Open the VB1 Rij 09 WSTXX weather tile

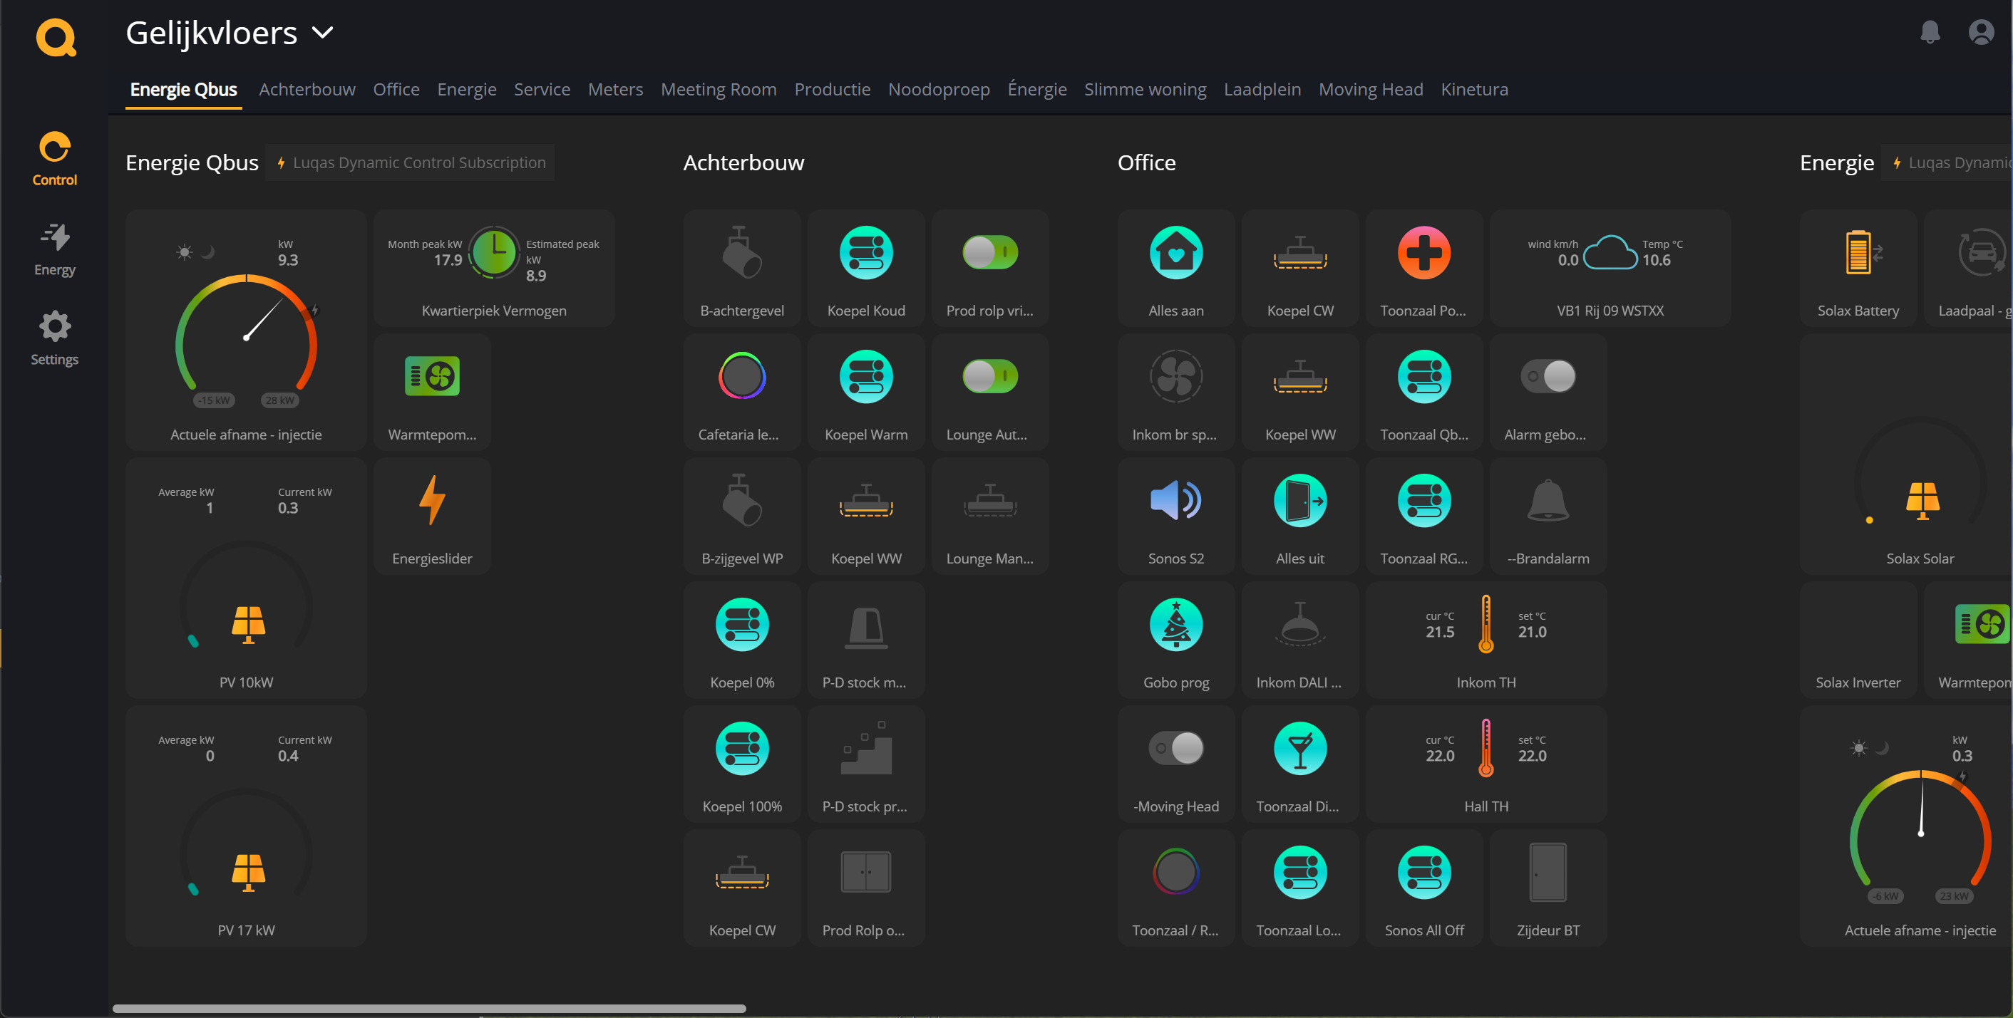[x=1610, y=268]
